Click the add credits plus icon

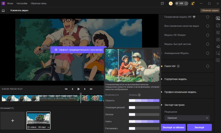pos(186,3)
